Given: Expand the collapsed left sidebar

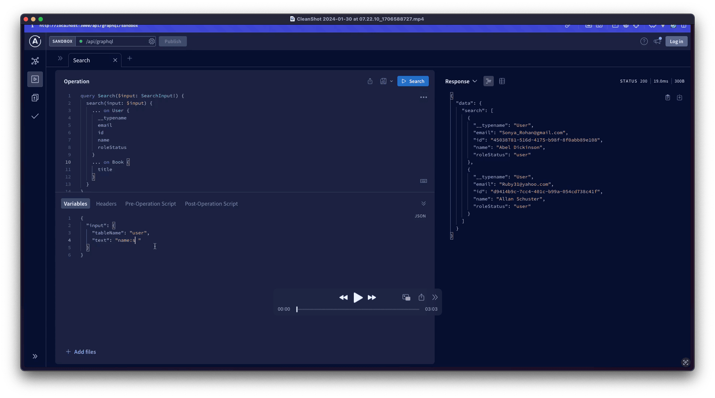Looking at the screenshot, I should (x=35, y=356).
